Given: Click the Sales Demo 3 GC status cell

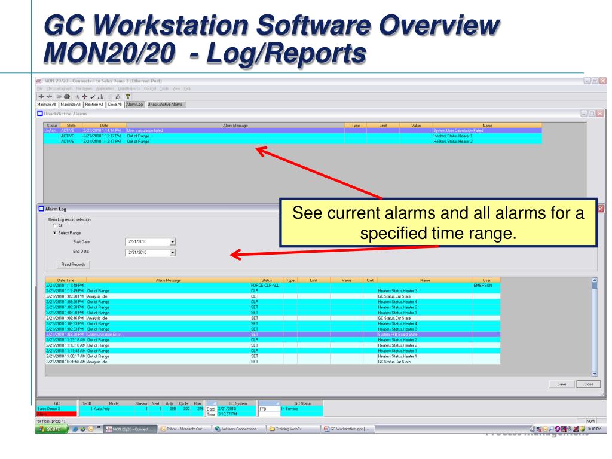Looking at the screenshot, I should click(57, 409).
